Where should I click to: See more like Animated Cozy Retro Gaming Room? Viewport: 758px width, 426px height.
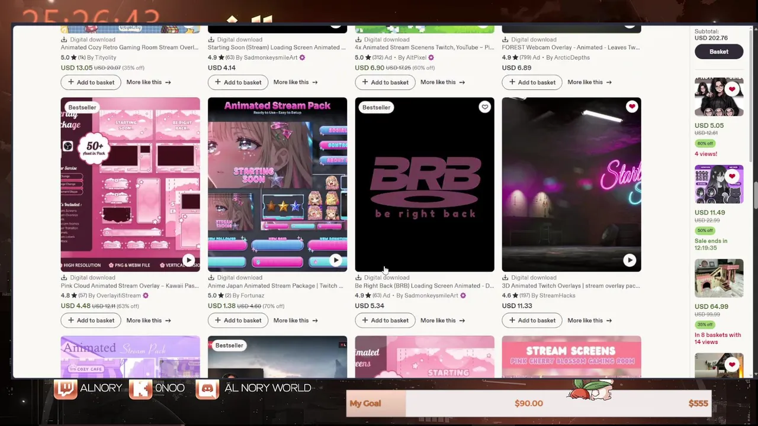(x=149, y=82)
